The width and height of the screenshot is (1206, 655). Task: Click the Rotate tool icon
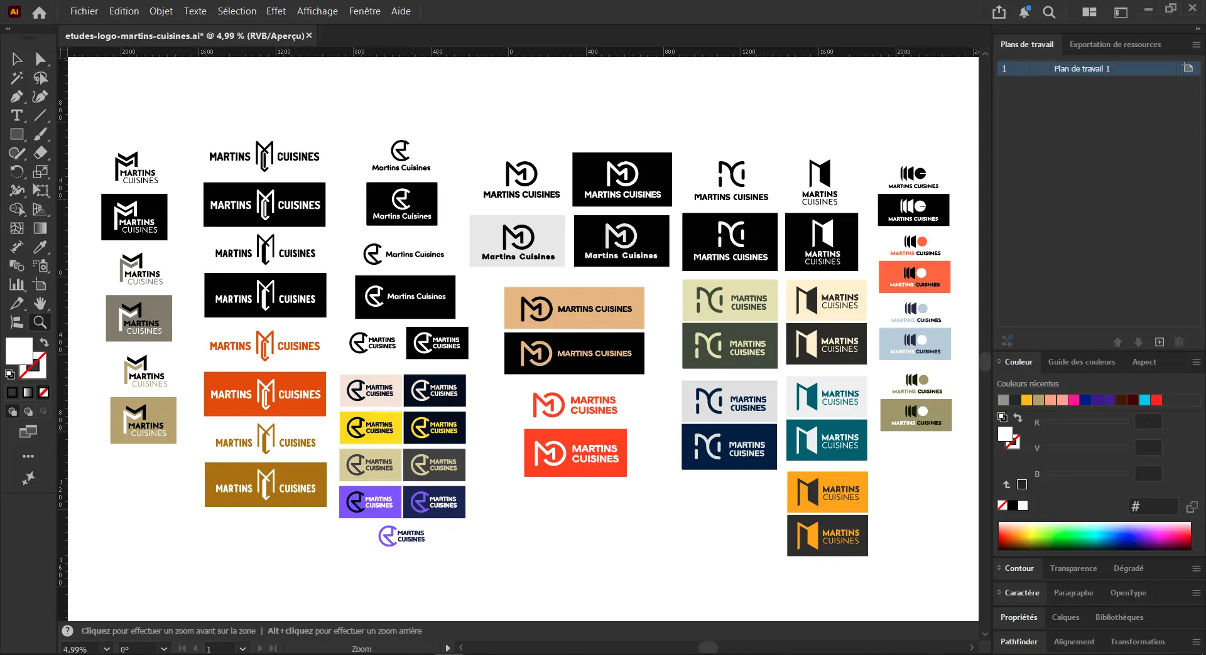click(x=17, y=172)
